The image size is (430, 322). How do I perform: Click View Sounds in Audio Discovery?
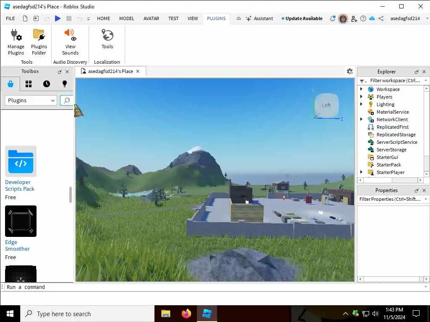[x=70, y=42]
